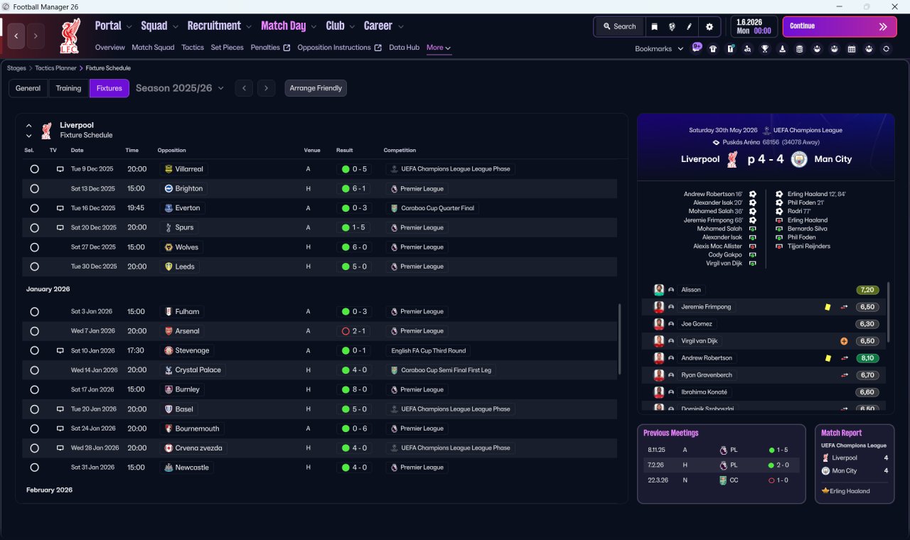Click the TV icon on the Basel row
The width and height of the screenshot is (910, 540).
pyautogui.click(x=60, y=409)
